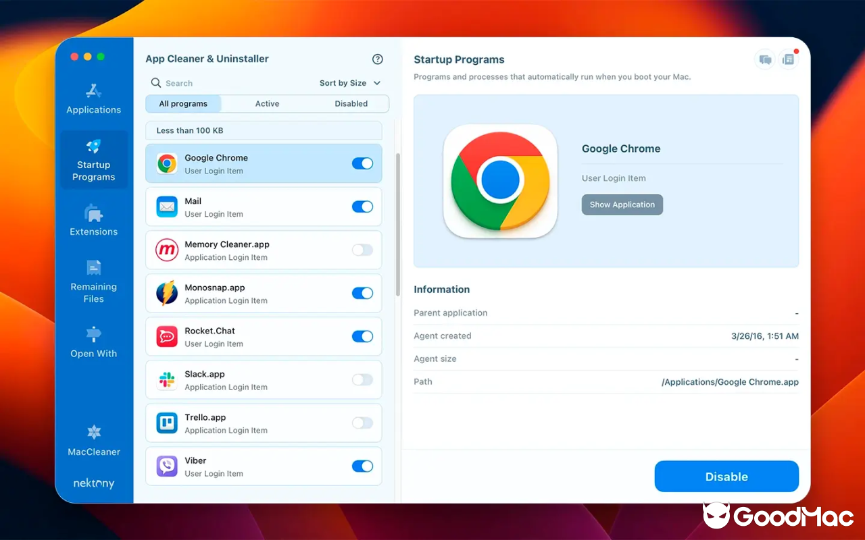Click the help question mark icon
865x540 pixels.
point(378,59)
